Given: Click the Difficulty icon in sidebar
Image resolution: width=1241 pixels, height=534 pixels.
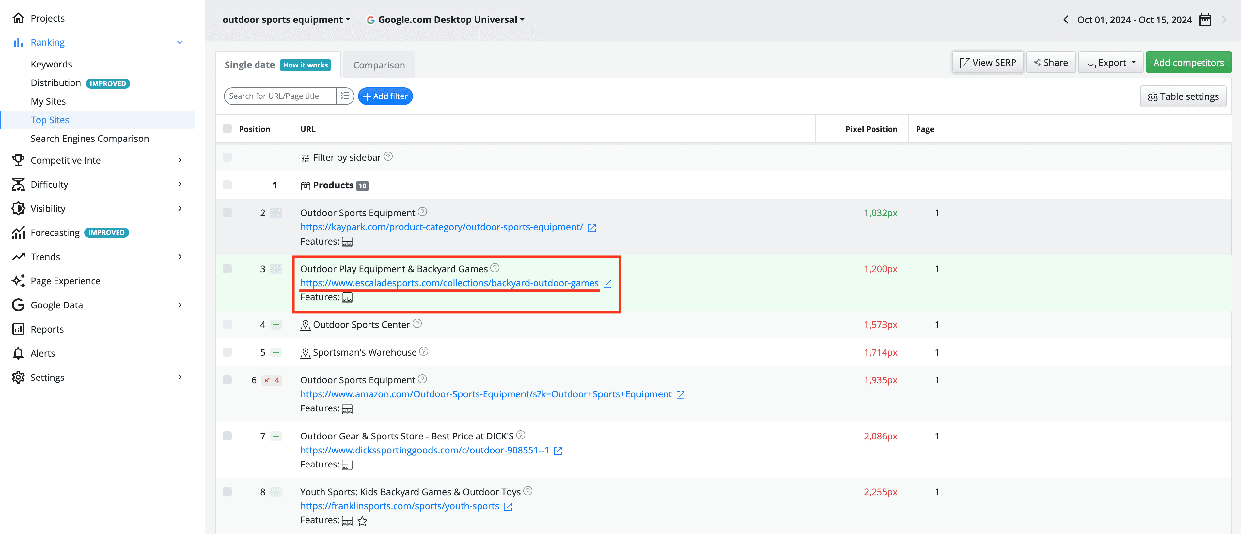Looking at the screenshot, I should tap(18, 184).
